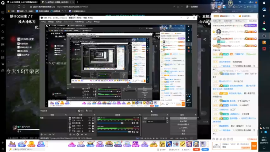Open scene transition type dropdown
Screen dimensions: 270x152
pos(154,119)
